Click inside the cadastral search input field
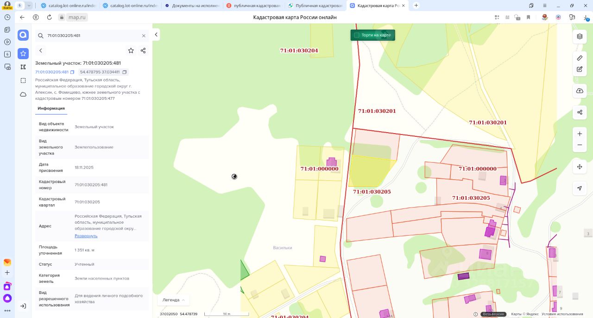The width and height of the screenshot is (593, 318). coord(92,36)
